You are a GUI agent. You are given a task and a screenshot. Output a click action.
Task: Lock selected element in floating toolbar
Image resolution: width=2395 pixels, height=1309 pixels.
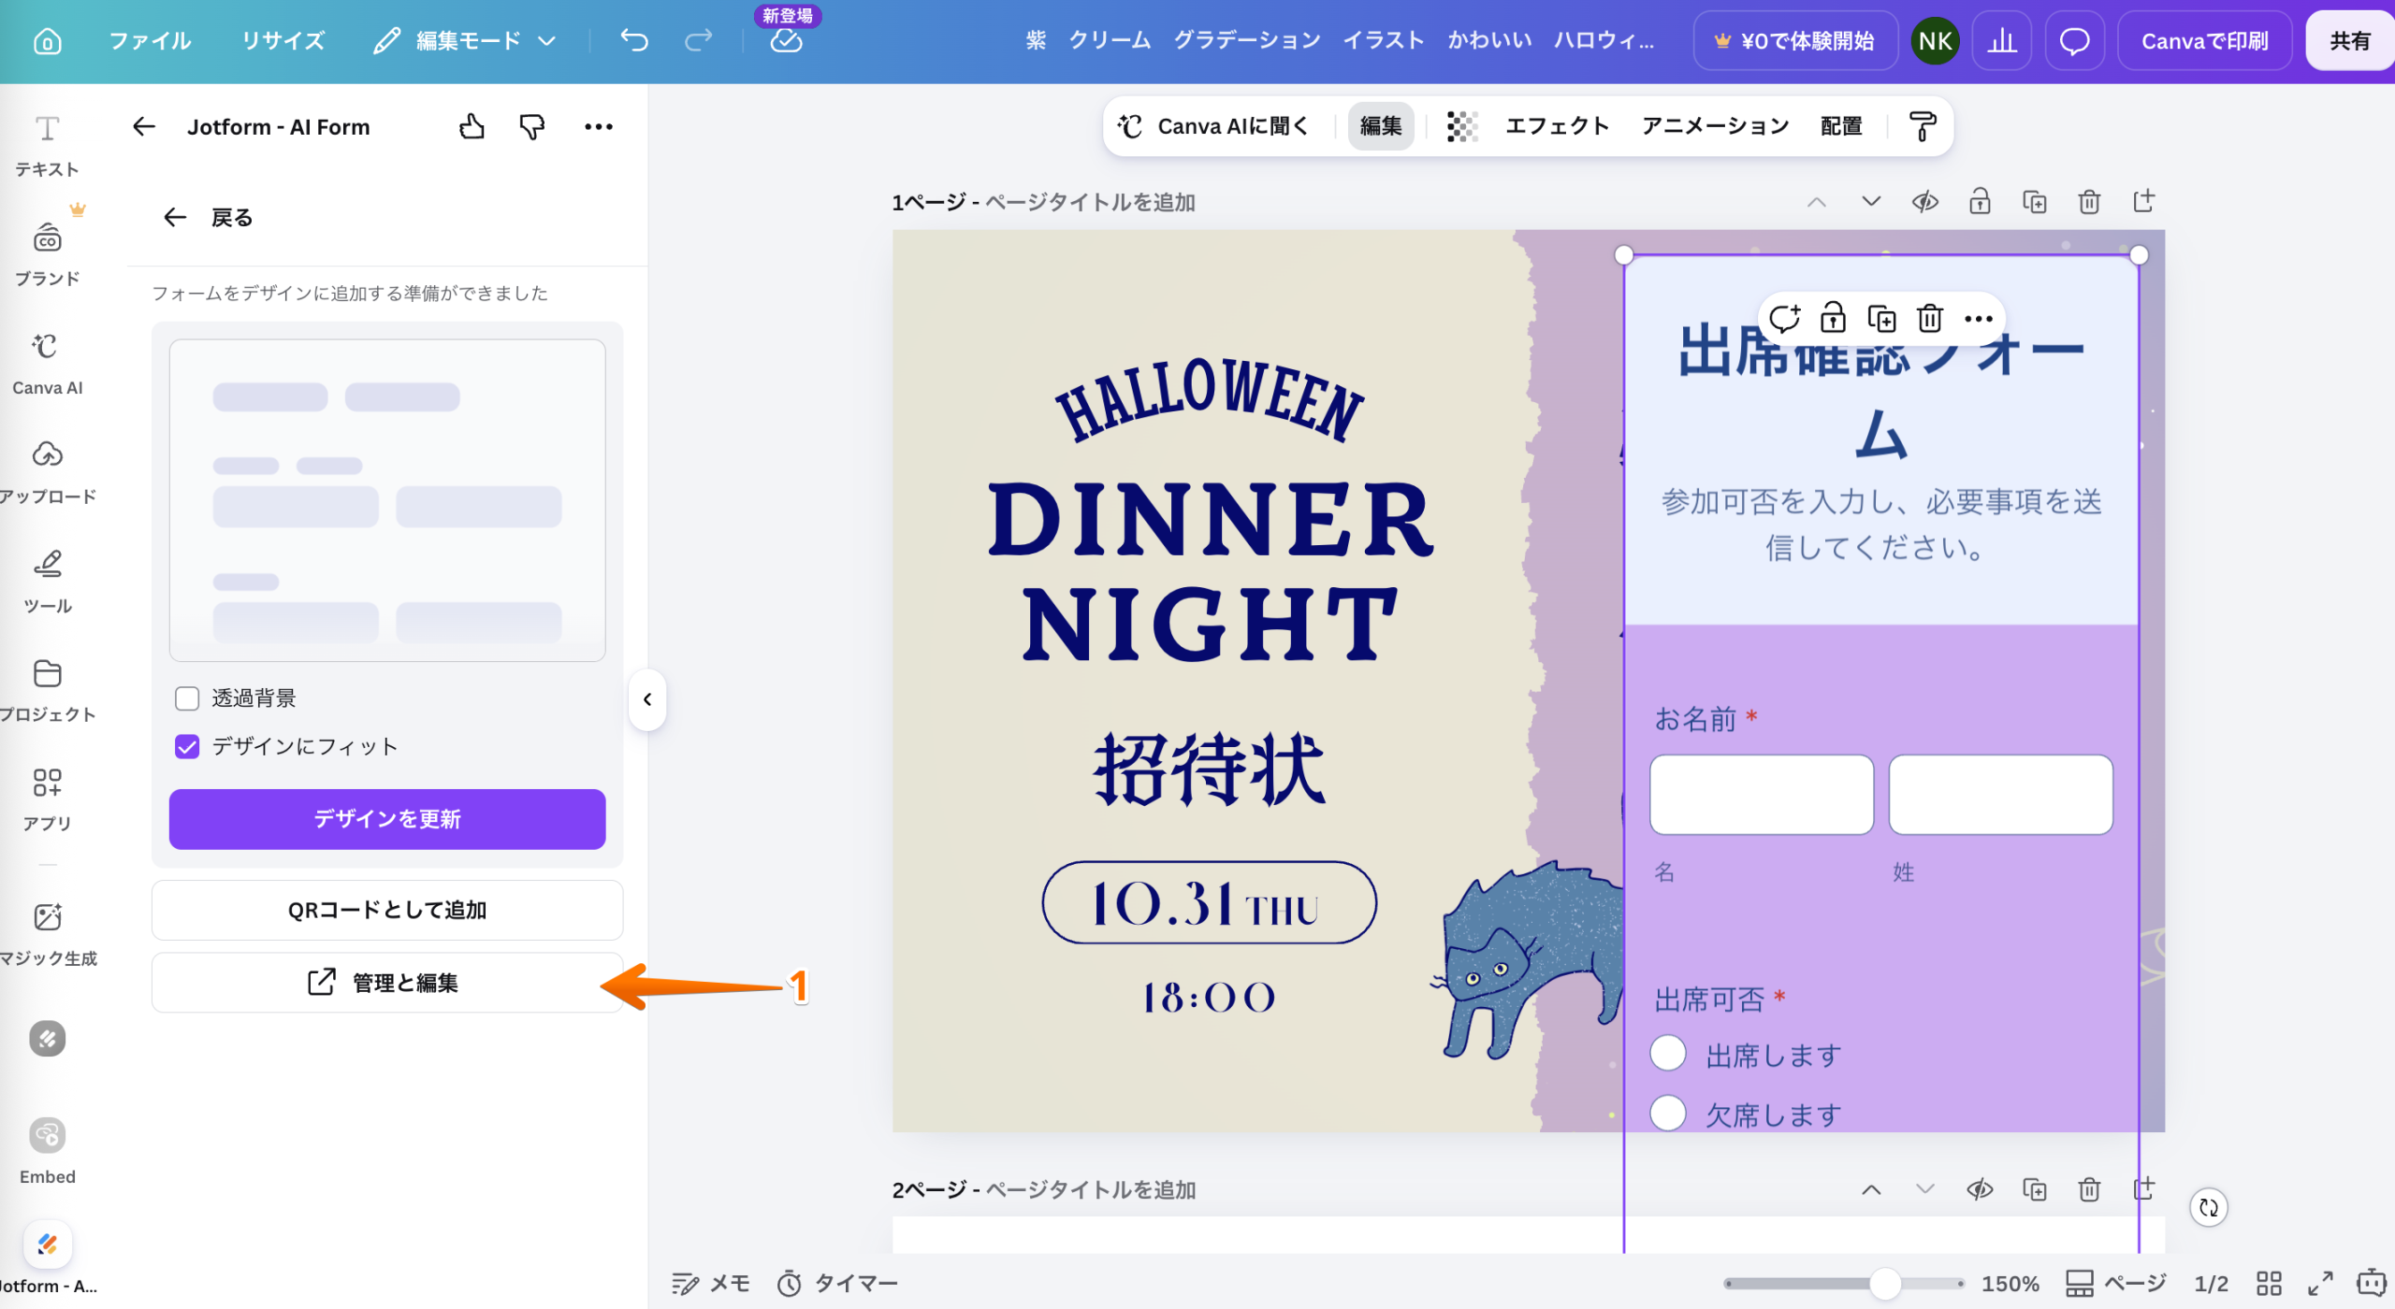point(1832,318)
